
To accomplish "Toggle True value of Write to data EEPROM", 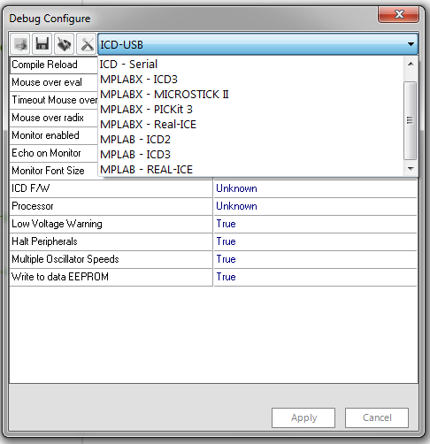I will click(x=315, y=277).
